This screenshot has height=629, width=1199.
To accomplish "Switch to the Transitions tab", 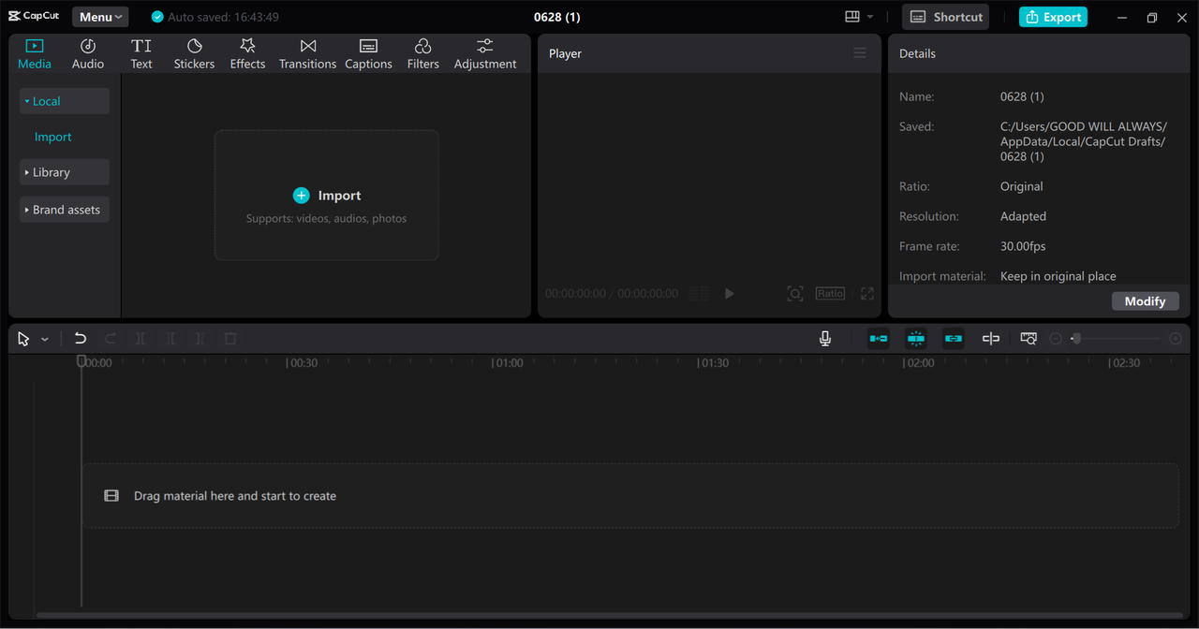I will (x=307, y=54).
